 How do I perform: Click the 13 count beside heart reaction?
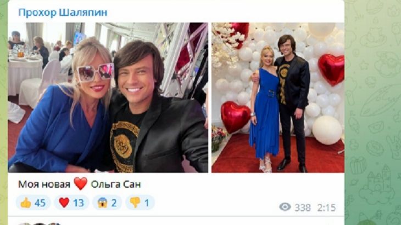[x=78, y=203]
